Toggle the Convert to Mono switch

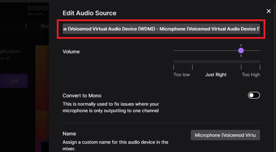(254, 95)
